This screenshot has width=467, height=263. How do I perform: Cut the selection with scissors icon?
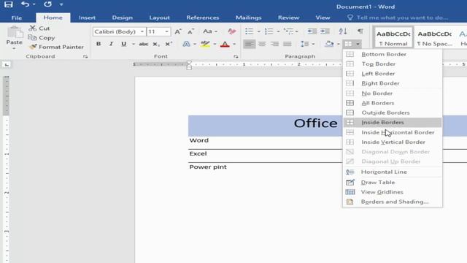(x=39, y=28)
